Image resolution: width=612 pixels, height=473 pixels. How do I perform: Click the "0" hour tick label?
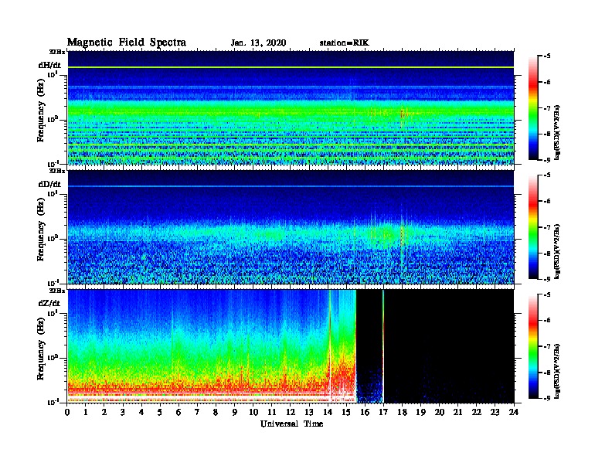67,412
